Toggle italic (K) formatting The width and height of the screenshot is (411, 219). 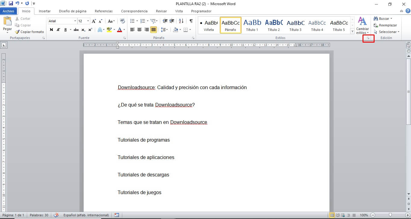click(58, 30)
